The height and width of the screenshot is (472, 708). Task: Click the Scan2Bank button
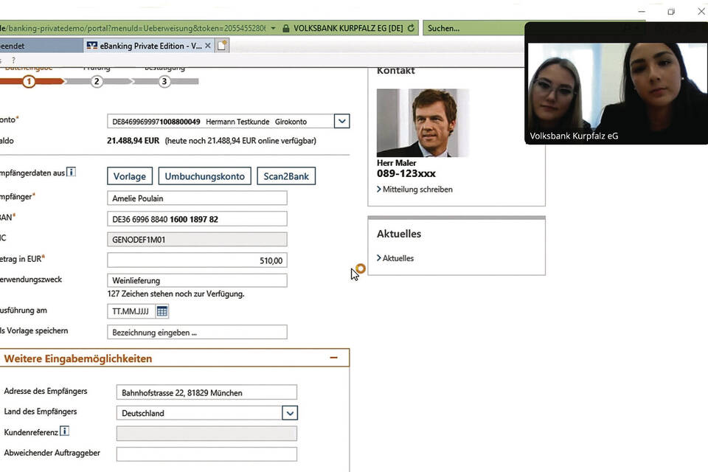(x=286, y=176)
